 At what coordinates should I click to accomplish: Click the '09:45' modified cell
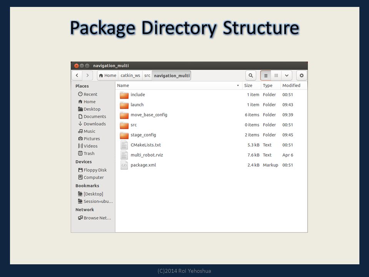[x=288, y=135]
